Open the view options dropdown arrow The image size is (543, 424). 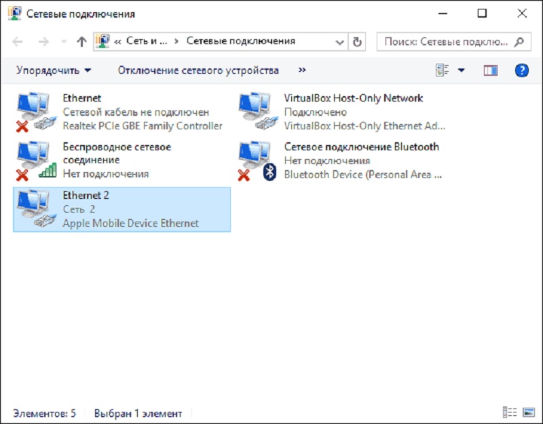click(462, 70)
